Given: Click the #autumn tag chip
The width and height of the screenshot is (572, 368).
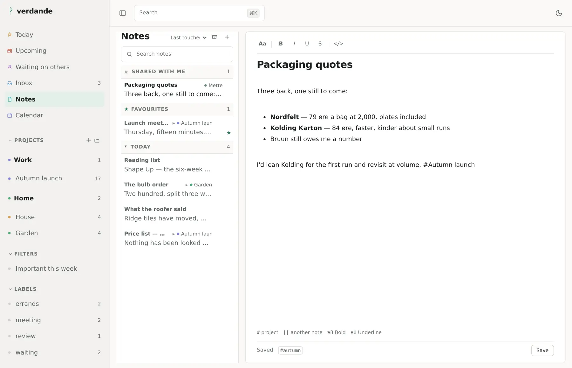Looking at the screenshot, I should pyautogui.click(x=290, y=350).
